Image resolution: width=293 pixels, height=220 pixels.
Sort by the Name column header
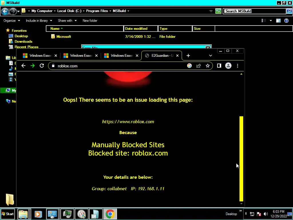coord(85,29)
